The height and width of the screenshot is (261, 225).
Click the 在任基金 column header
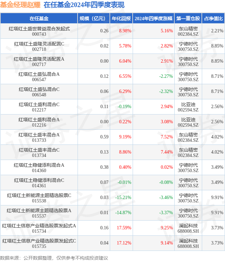point(39,19)
